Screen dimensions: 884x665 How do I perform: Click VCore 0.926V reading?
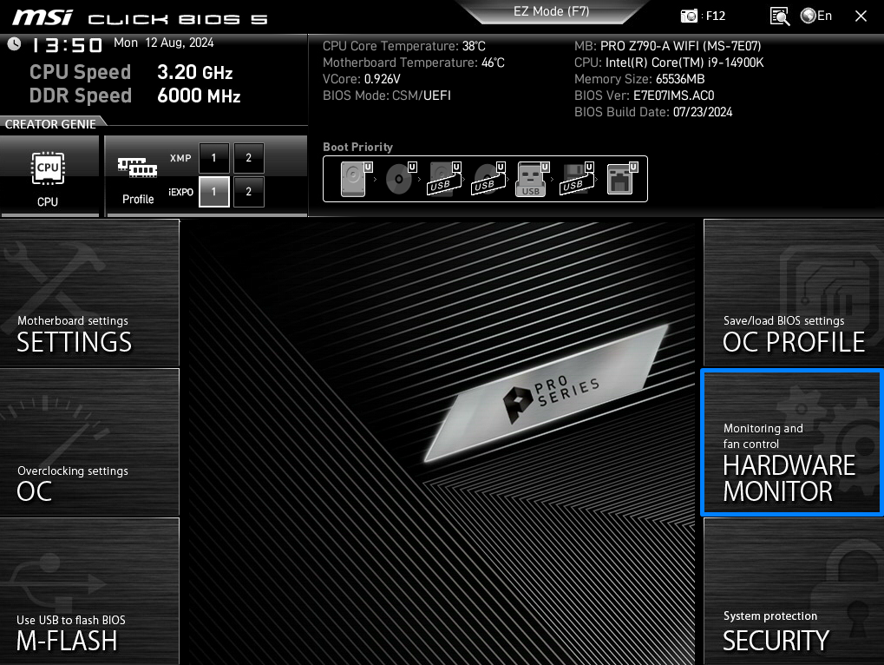(x=362, y=79)
